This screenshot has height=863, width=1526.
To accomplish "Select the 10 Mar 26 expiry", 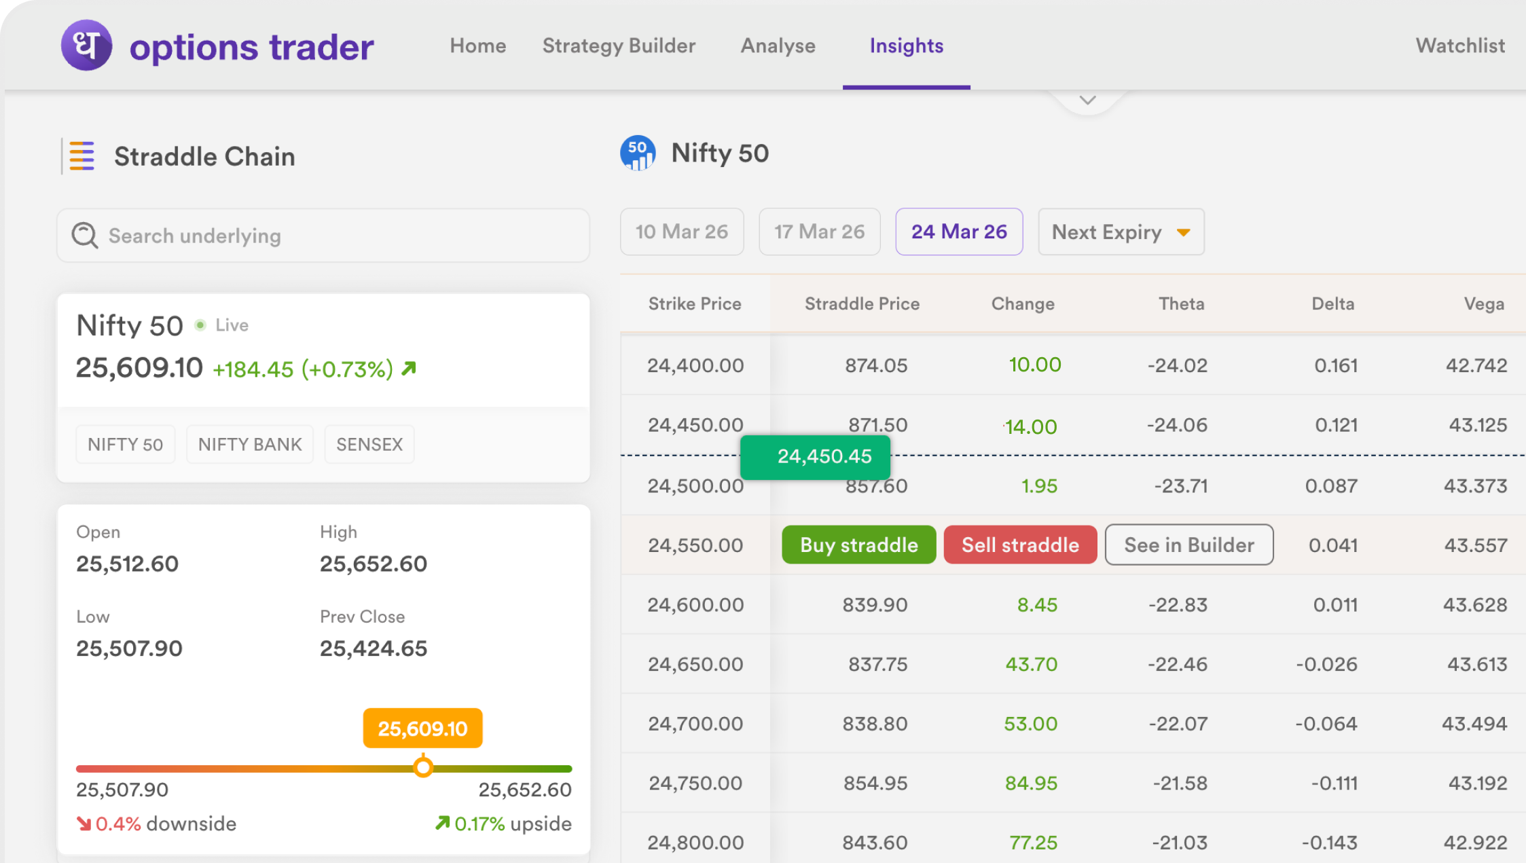I will pos(682,232).
